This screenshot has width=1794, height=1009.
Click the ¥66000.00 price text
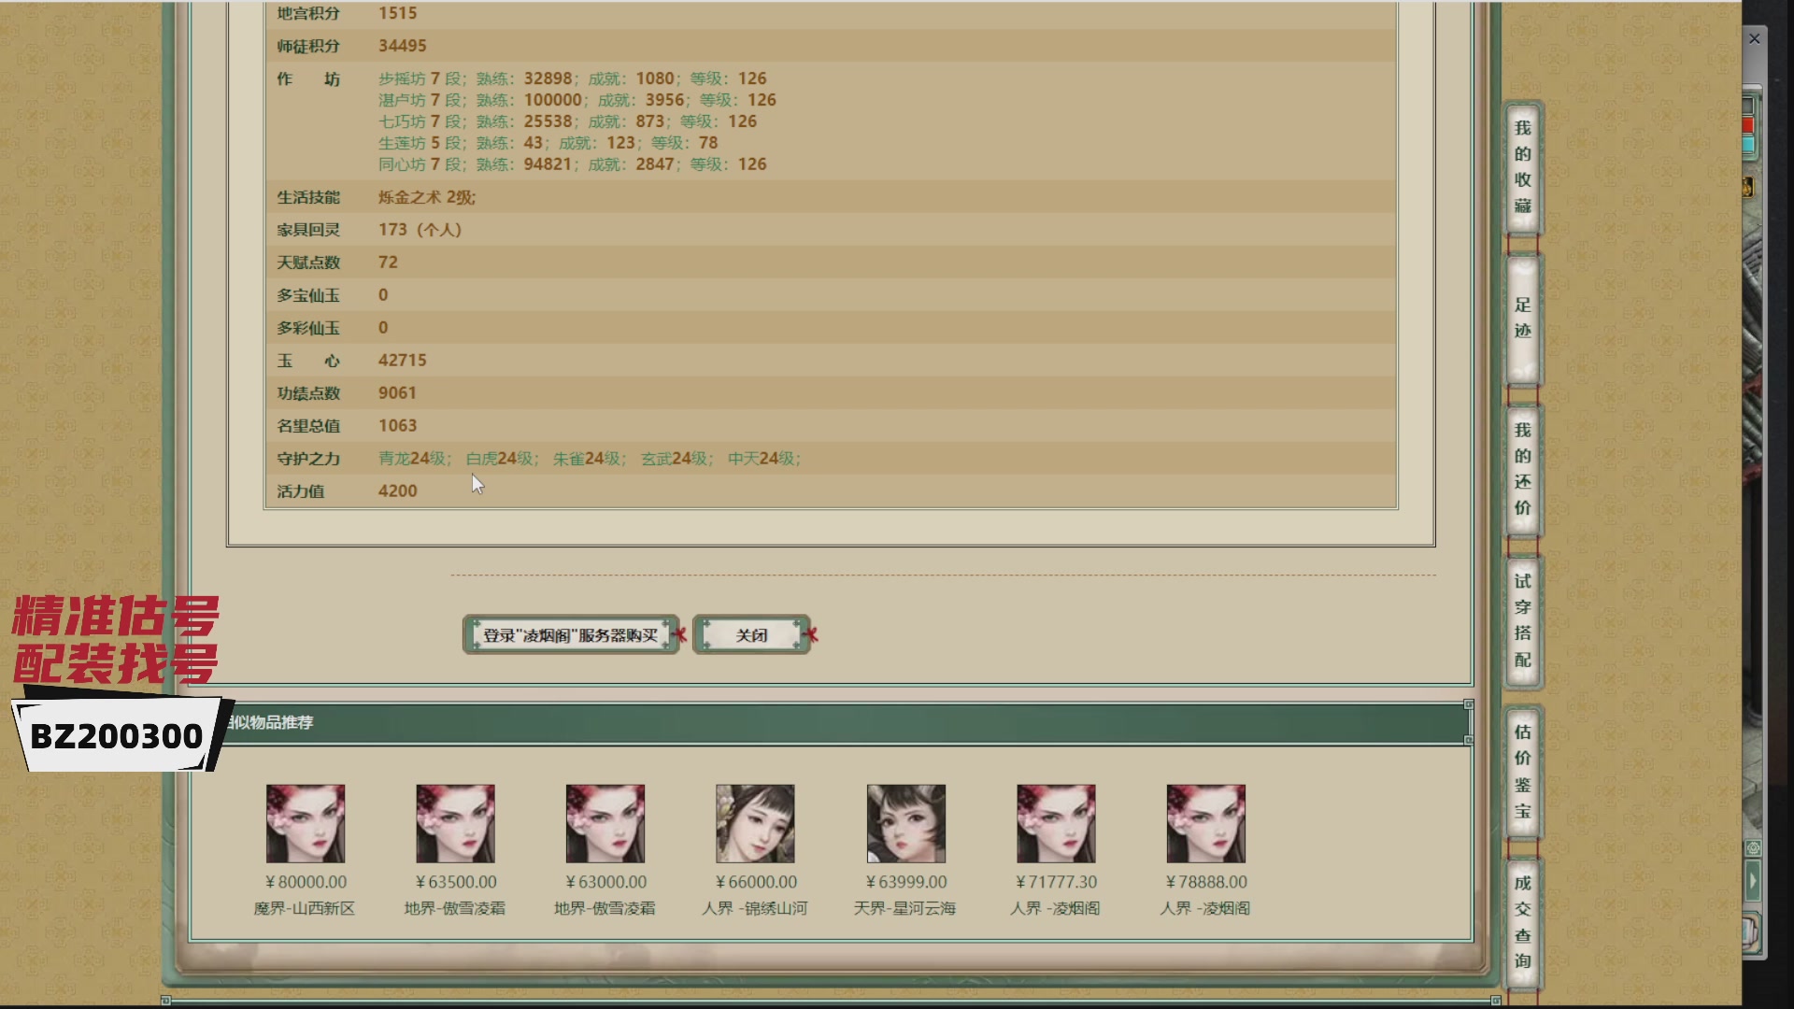756,882
